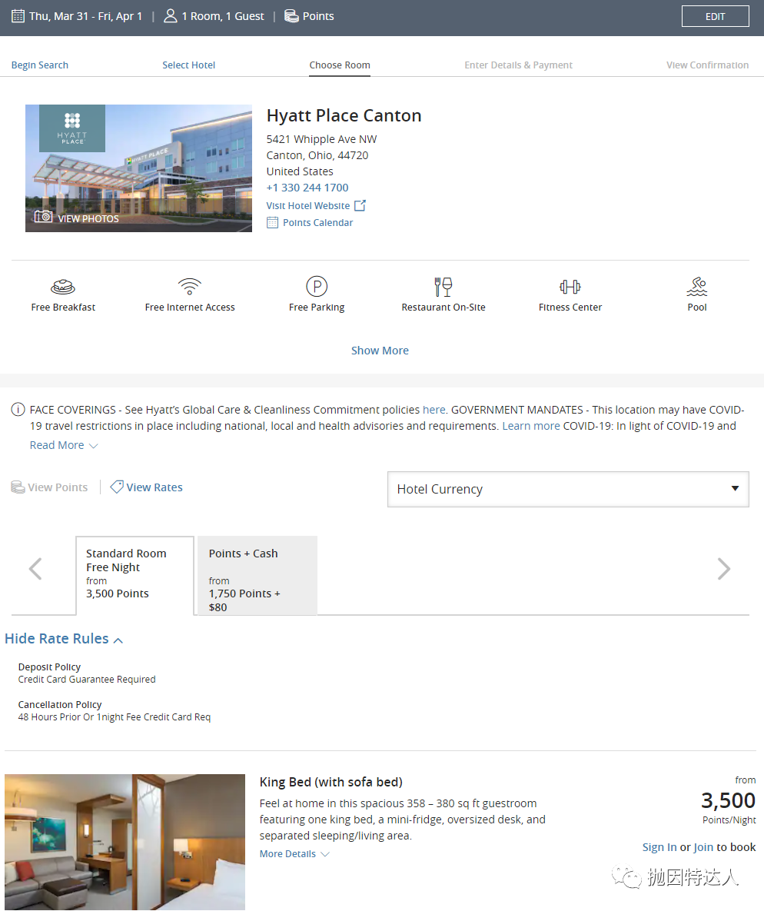Click the King Bed room photo
764x911 pixels.
tap(125, 842)
